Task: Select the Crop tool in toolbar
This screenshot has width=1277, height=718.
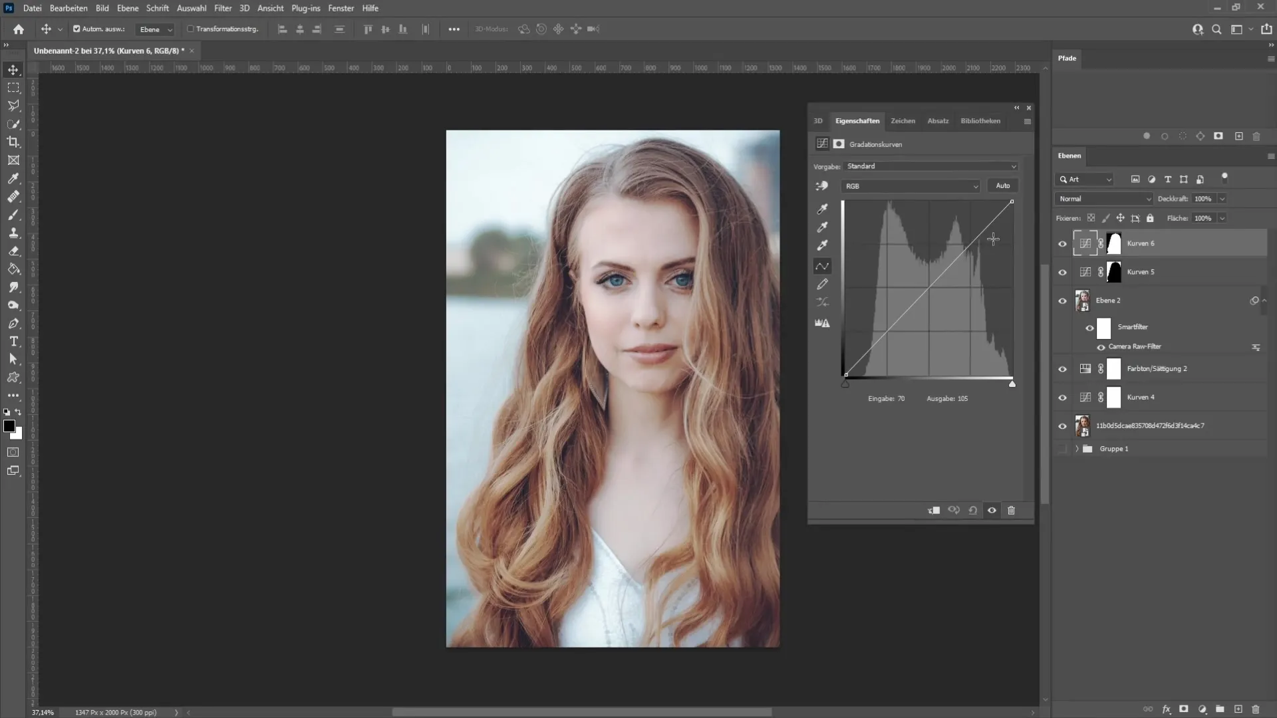Action: tap(13, 142)
